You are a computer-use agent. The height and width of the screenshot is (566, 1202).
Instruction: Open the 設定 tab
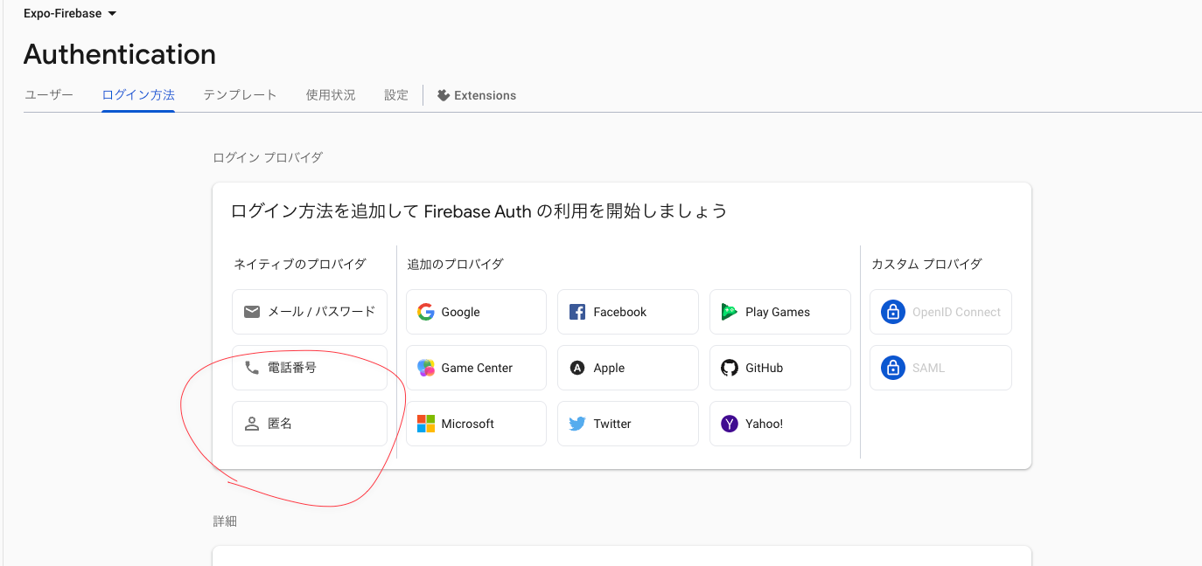(x=396, y=95)
